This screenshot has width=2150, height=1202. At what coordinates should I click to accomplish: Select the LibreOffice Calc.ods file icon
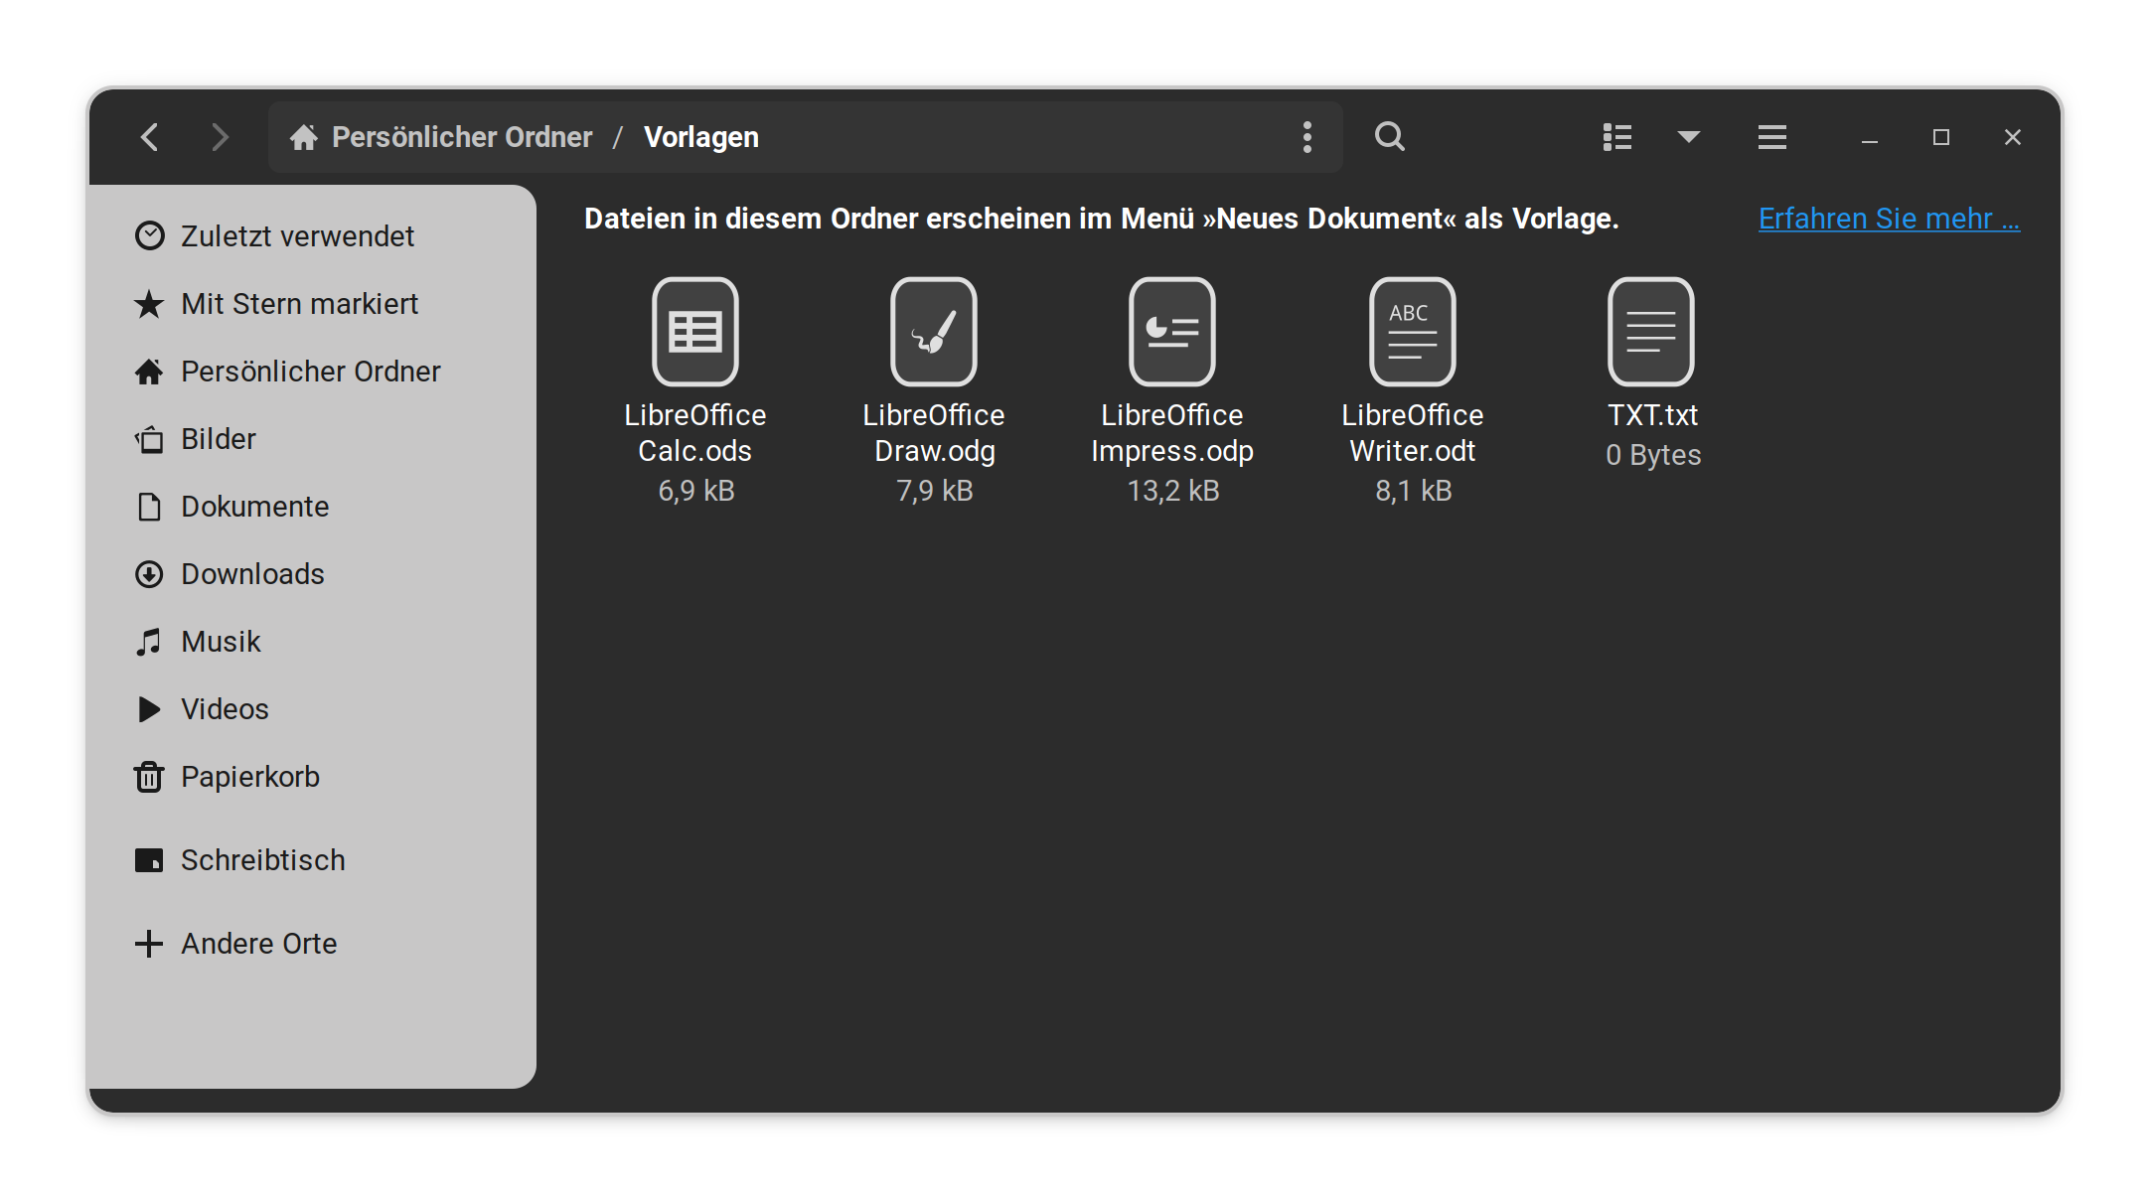[694, 332]
